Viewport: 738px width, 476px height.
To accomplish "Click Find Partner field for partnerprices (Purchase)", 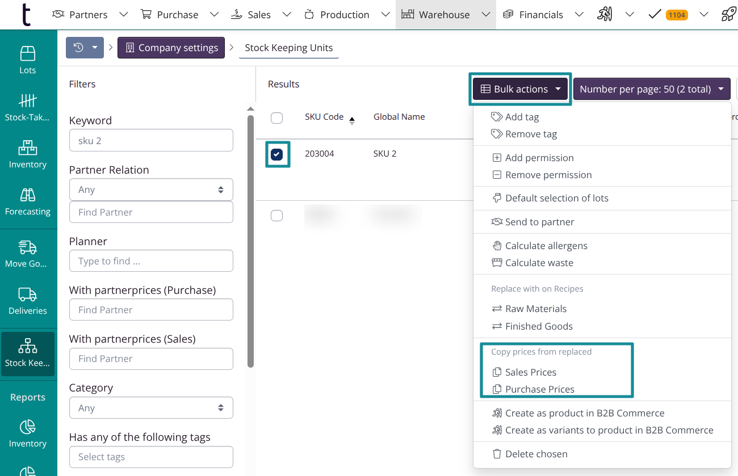I will point(151,310).
